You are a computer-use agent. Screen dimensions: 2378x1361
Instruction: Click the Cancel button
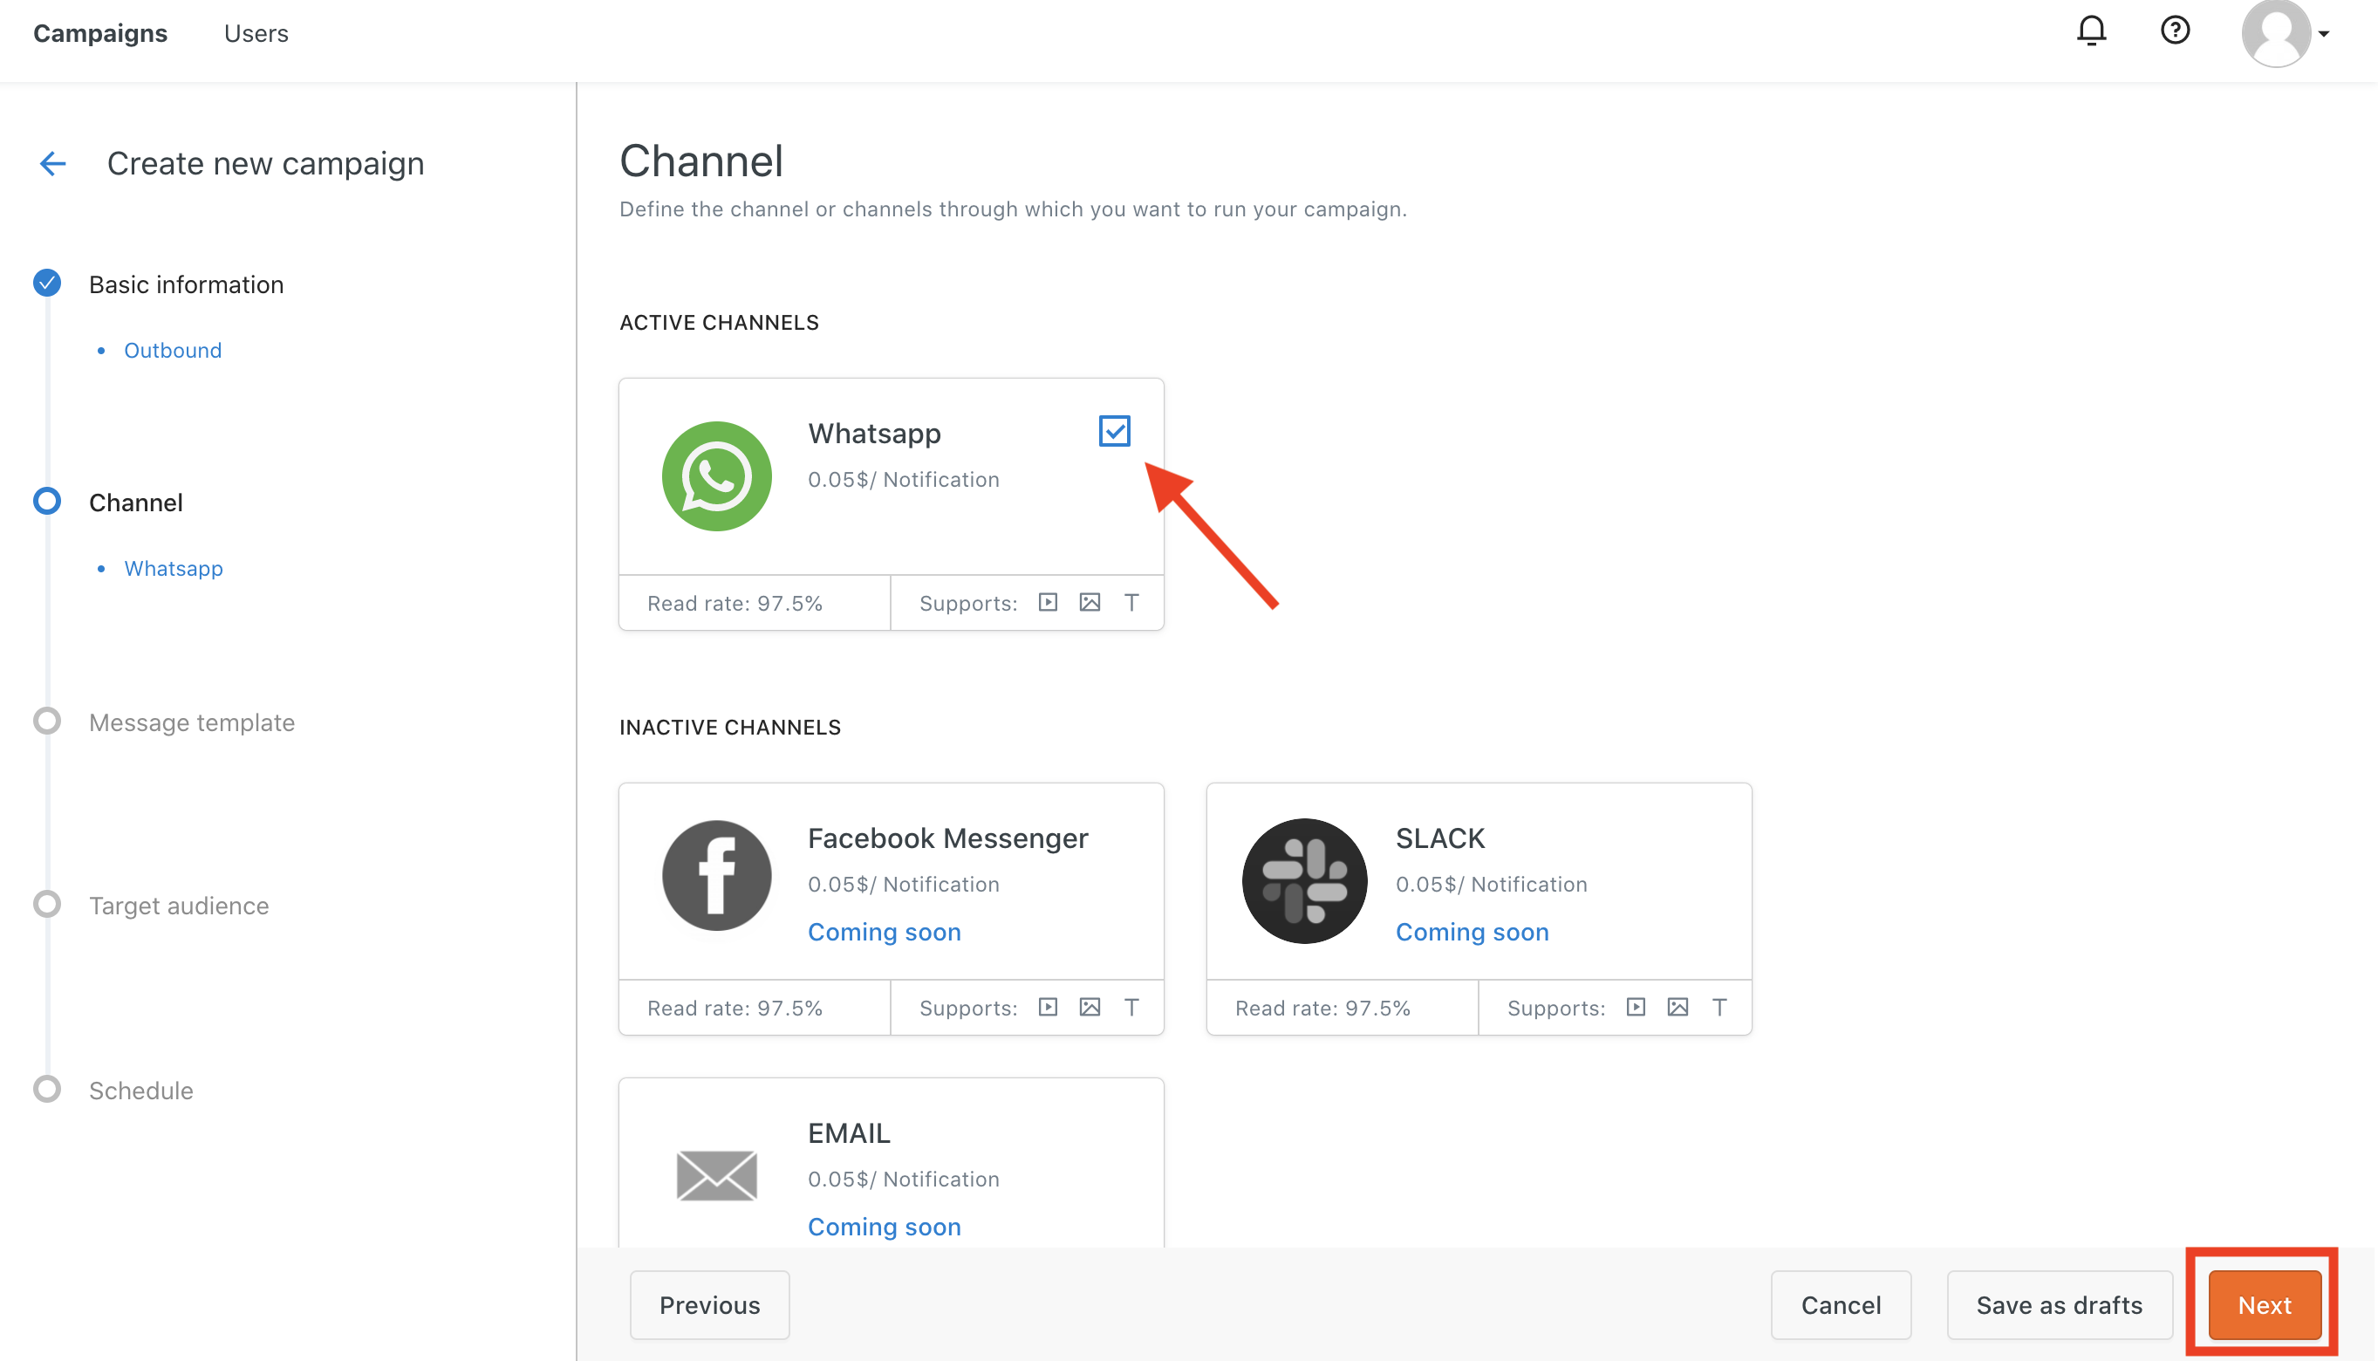[1841, 1305]
